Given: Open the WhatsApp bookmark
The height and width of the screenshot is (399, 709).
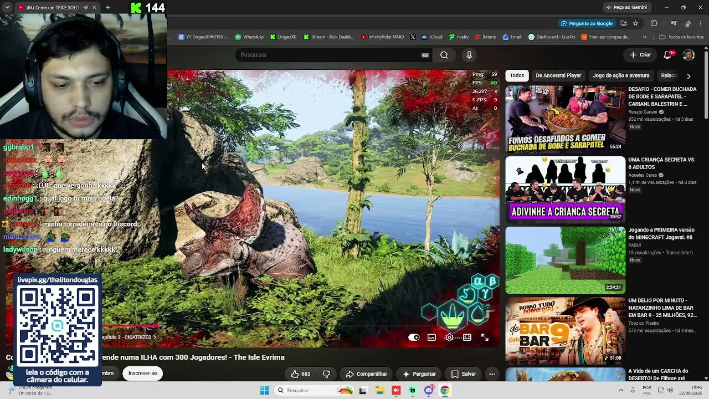Looking at the screenshot, I should pos(249,37).
